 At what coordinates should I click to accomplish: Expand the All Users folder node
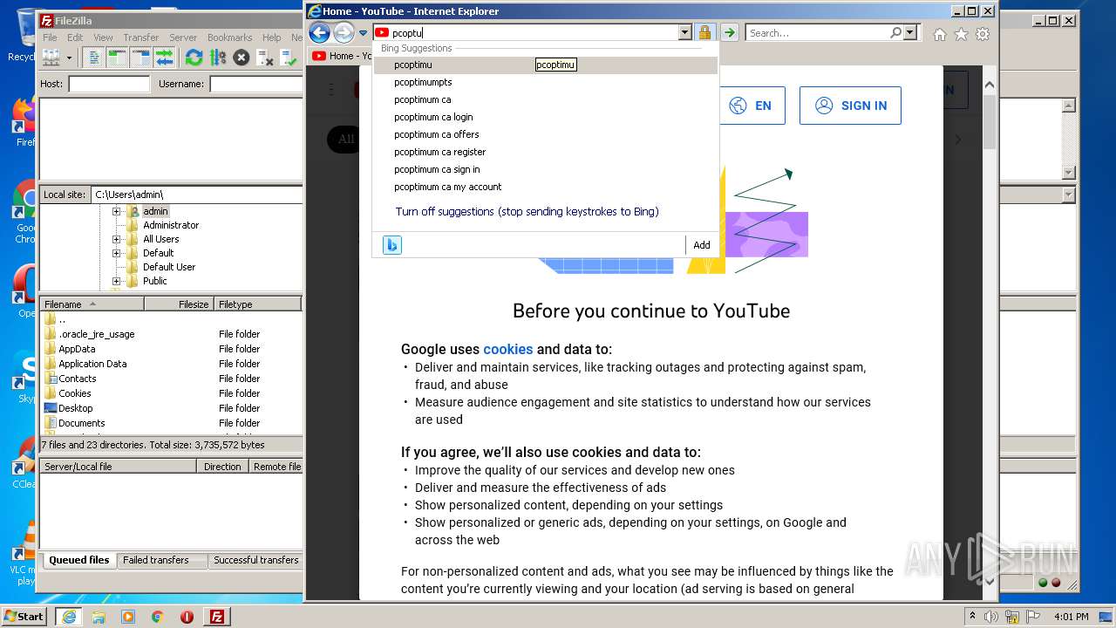pyautogui.click(x=116, y=239)
